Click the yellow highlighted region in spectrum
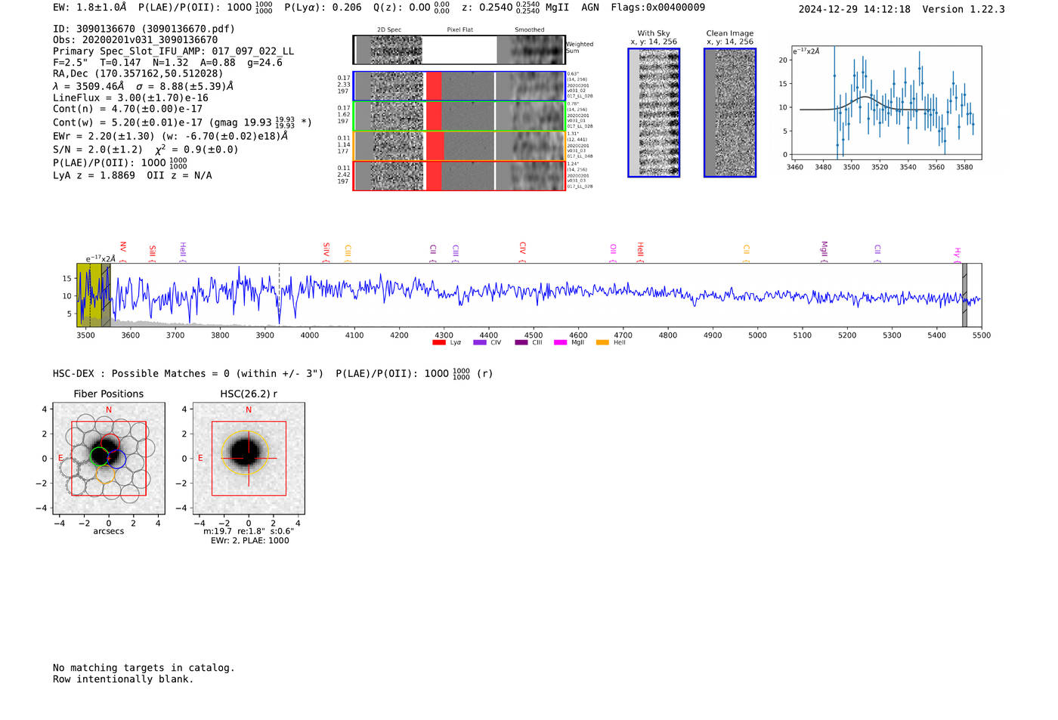 (x=89, y=295)
